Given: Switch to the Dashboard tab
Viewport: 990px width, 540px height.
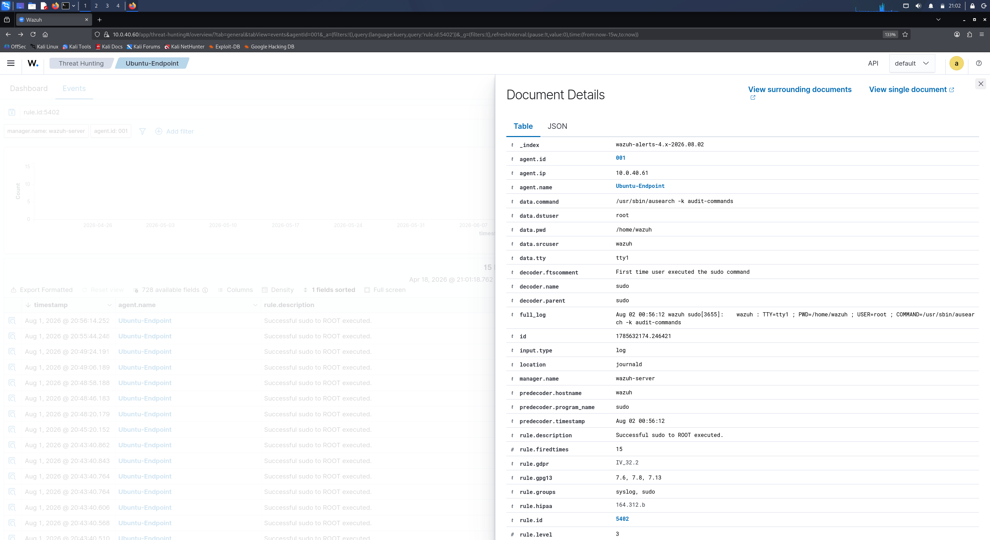Looking at the screenshot, I should click(29, 88).
